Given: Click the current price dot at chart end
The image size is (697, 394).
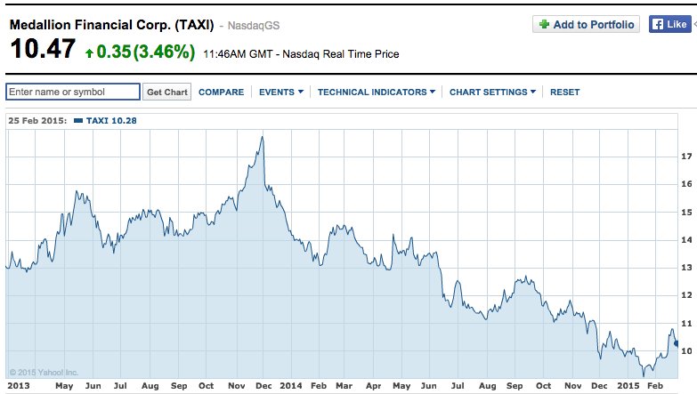Looking at the screenshot, I should coord(677,343).
